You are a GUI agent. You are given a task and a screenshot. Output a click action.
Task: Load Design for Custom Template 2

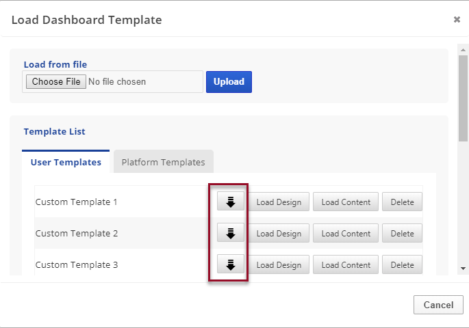[279, 234]
